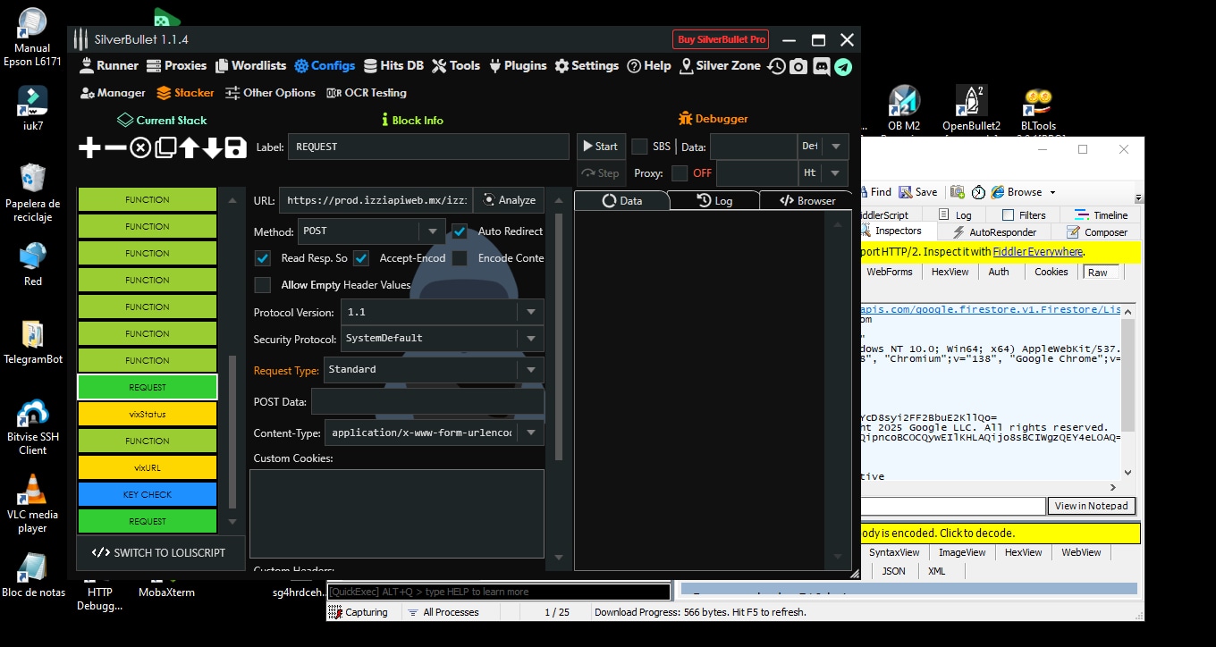The height and width of the screenshot is (647, 1216).
Task: Disable the Auto Redirect checkbox
Action: 460,231
